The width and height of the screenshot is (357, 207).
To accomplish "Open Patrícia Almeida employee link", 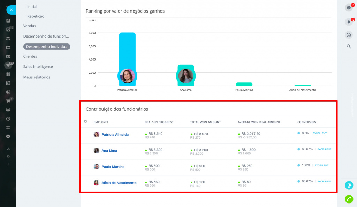I will (x=115, y=135).
